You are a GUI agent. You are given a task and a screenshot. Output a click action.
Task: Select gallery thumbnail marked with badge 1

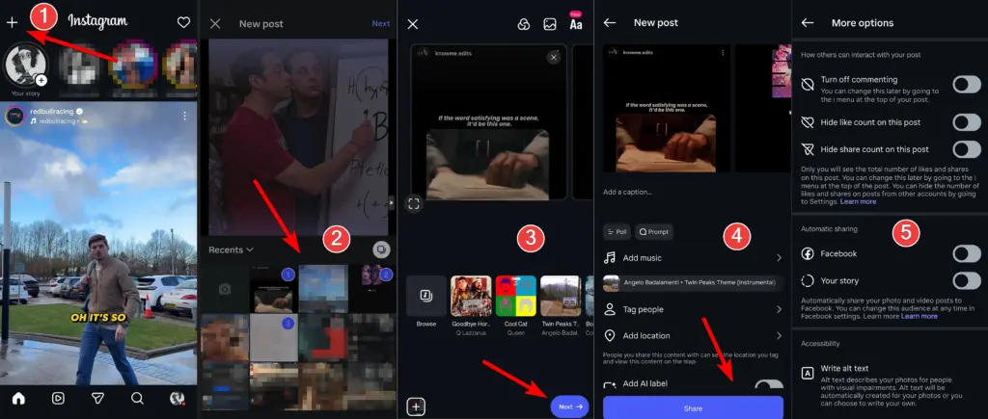272,289
